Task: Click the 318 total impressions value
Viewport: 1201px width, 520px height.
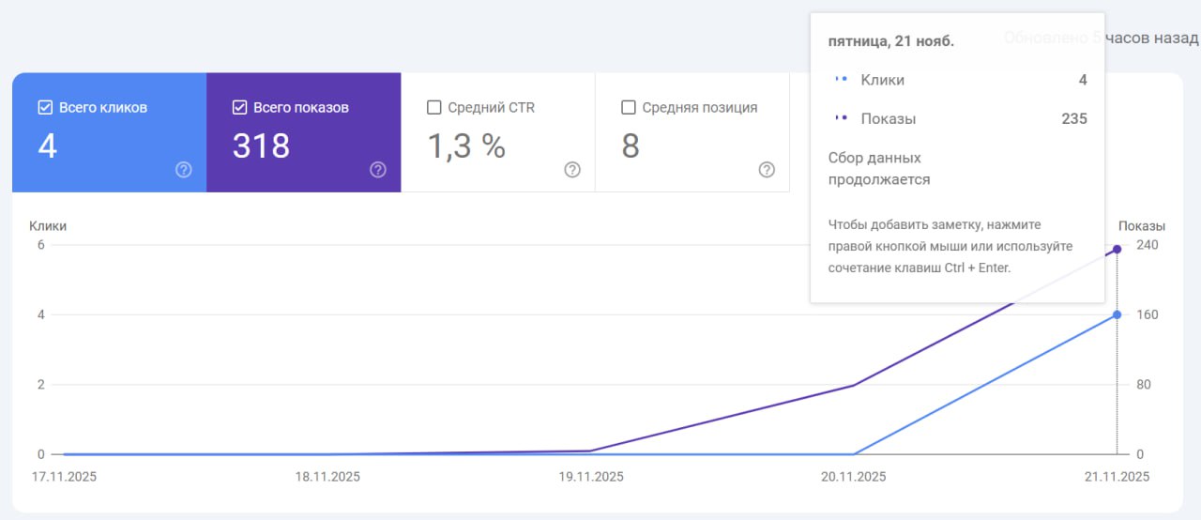Action: tap(261, 146)
